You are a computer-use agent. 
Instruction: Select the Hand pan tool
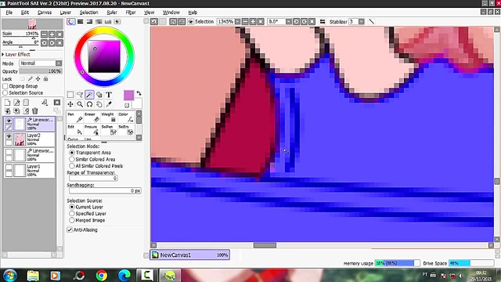click(x=99, y=104)
